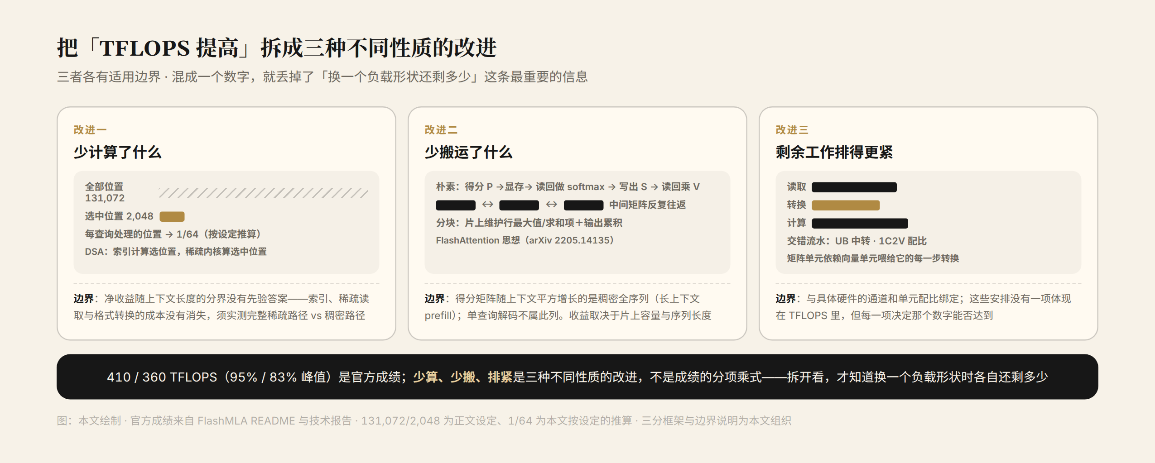Screen dimensions: 1155x463
Task: Select the label 改进三
Action: [792, 130]
